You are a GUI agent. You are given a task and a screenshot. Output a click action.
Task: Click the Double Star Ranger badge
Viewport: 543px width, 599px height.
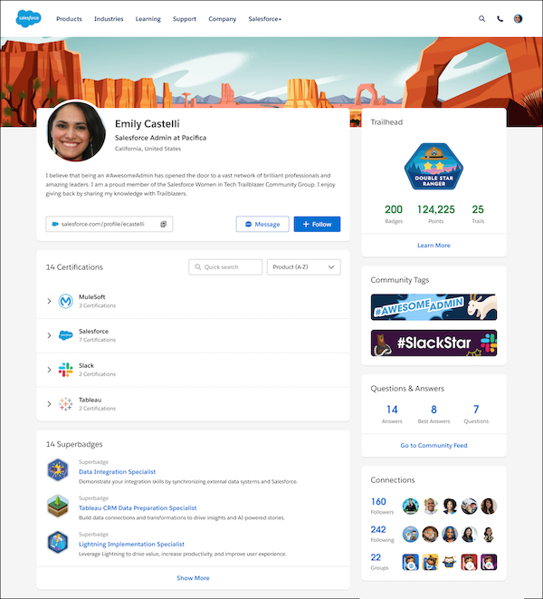(433, 166)
